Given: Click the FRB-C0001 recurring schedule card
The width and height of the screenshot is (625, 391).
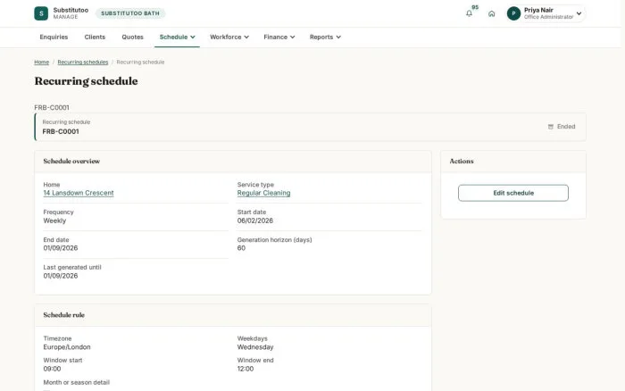Looking at the screenshot, I should pos(310,127).
